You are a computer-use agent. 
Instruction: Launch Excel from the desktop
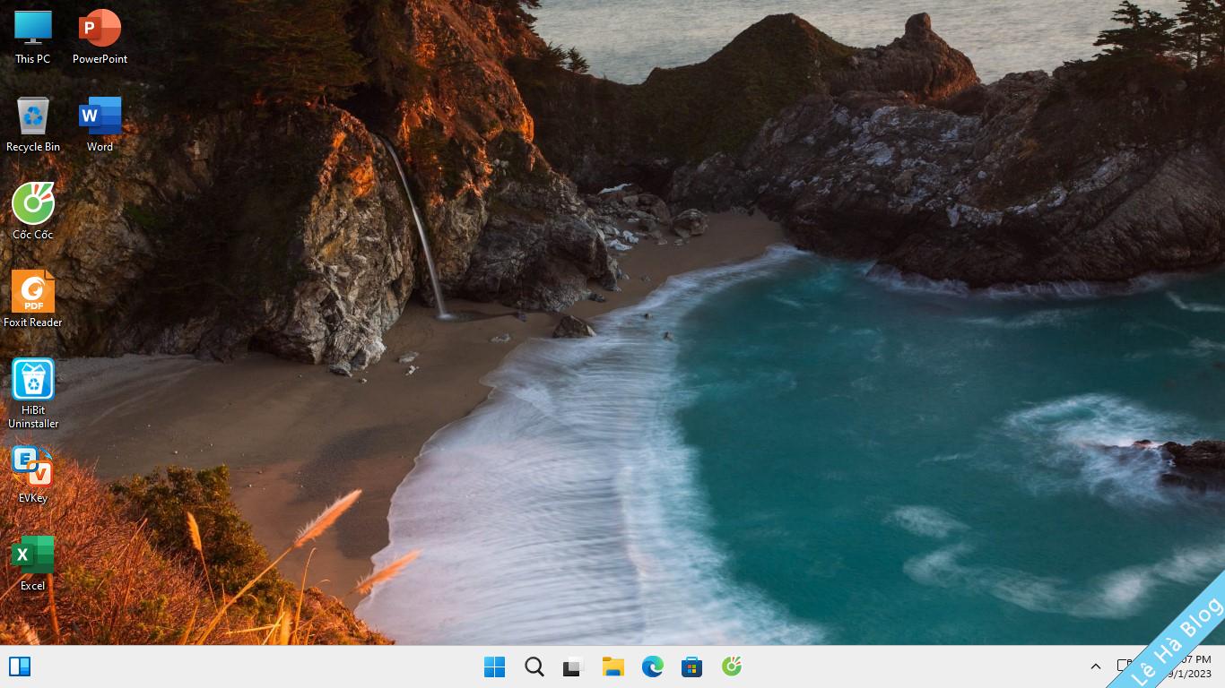coord(33,555)
